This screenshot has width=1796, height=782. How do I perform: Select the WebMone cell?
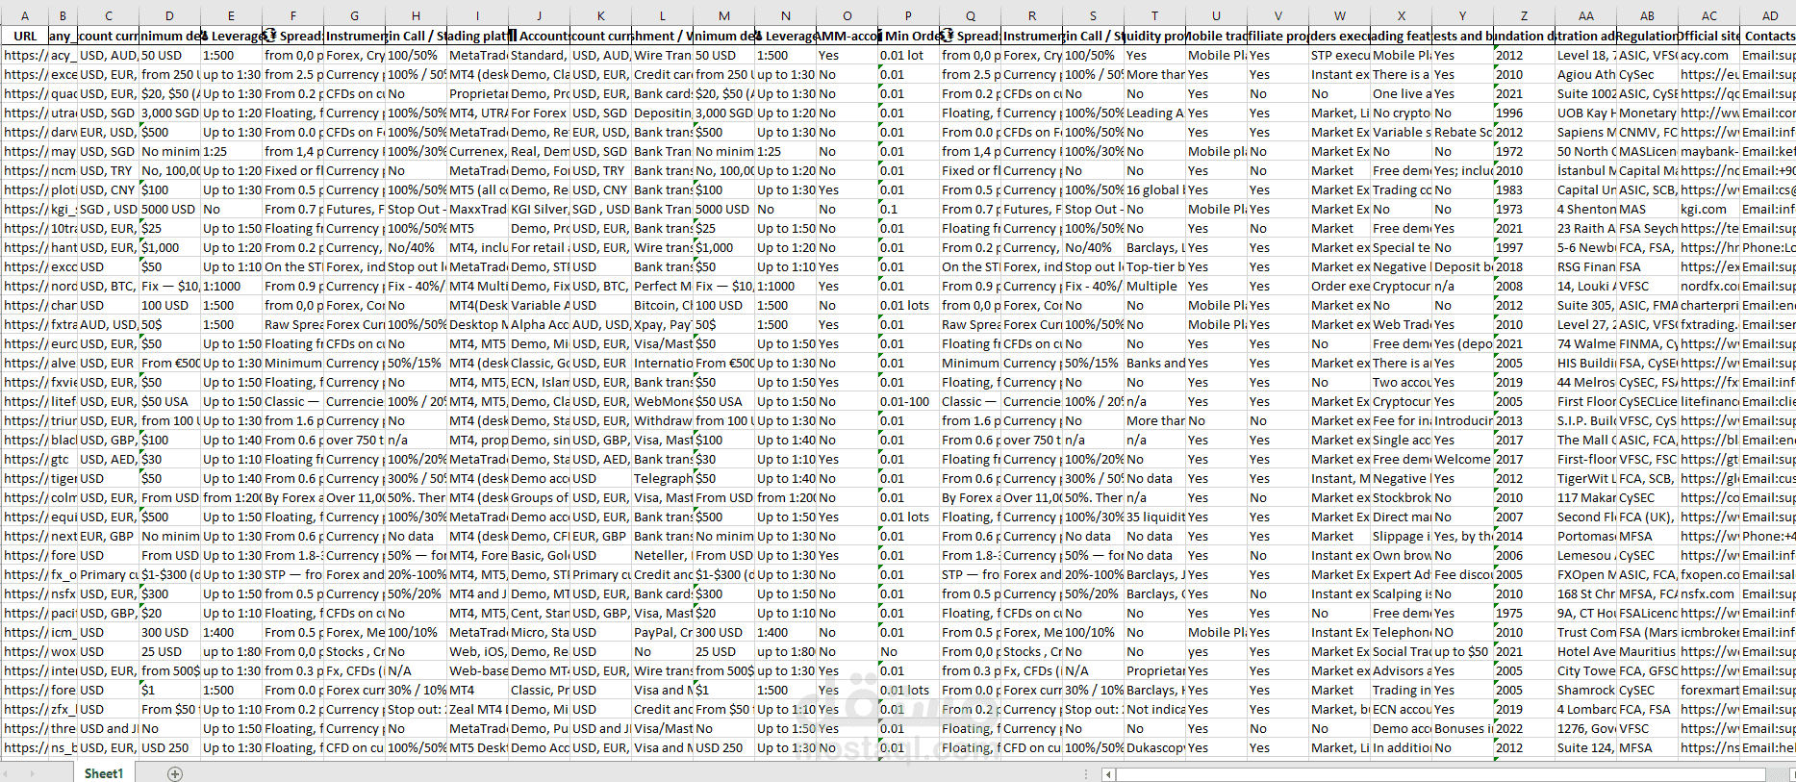(662, 401)
